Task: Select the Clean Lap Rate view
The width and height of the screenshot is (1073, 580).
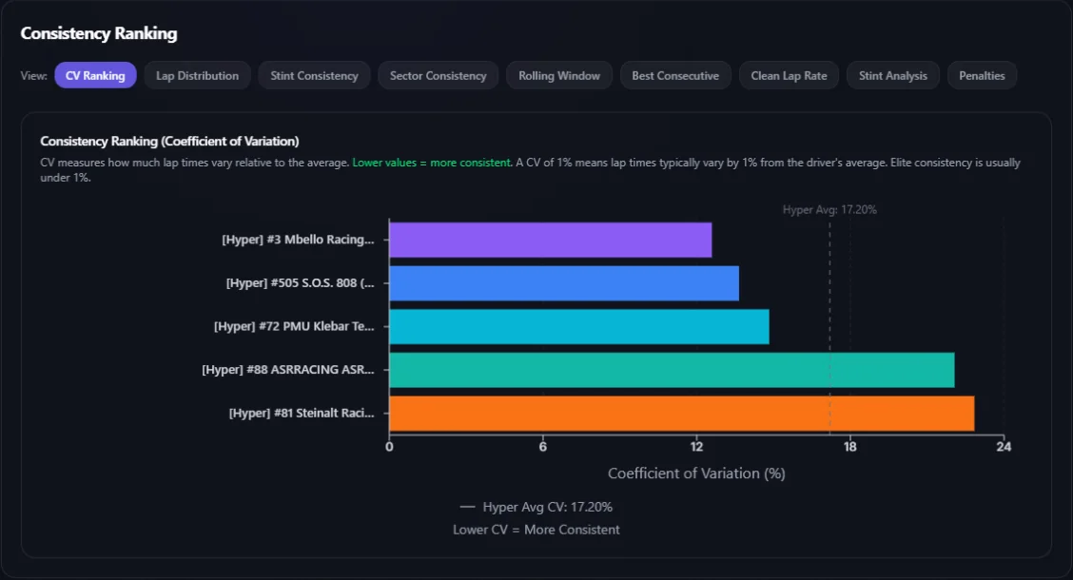Action: 789,75
